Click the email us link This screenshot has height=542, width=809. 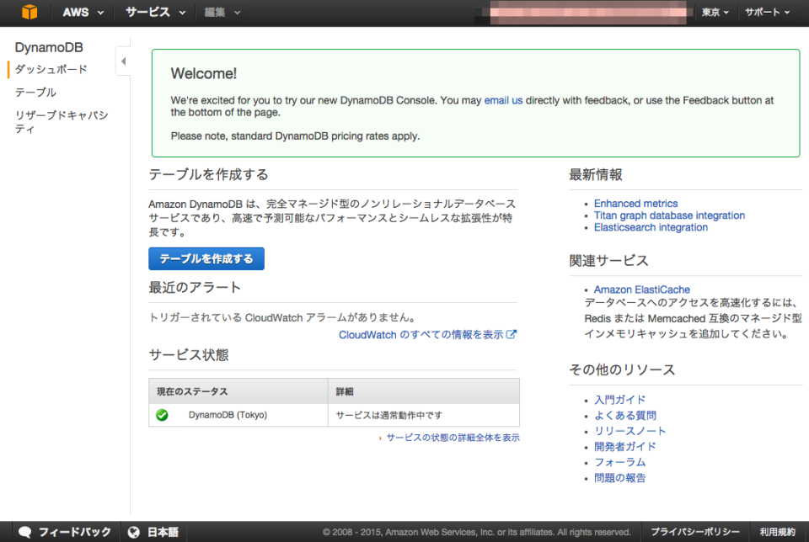(503, 100)
